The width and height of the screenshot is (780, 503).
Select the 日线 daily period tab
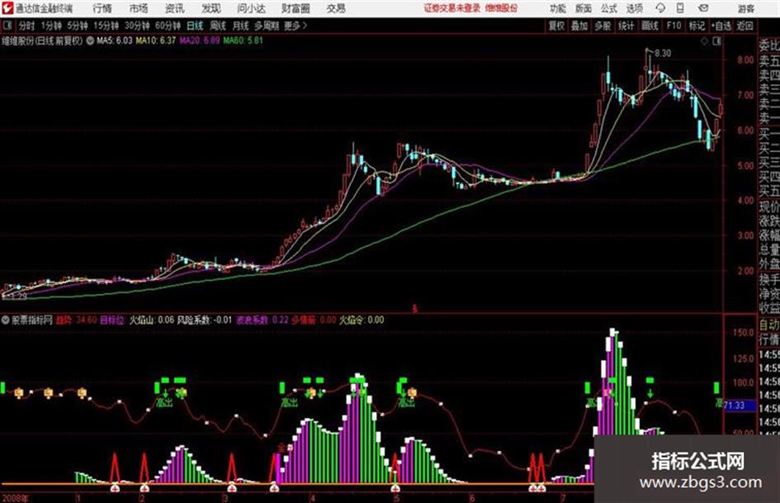(x=195, y=26)
